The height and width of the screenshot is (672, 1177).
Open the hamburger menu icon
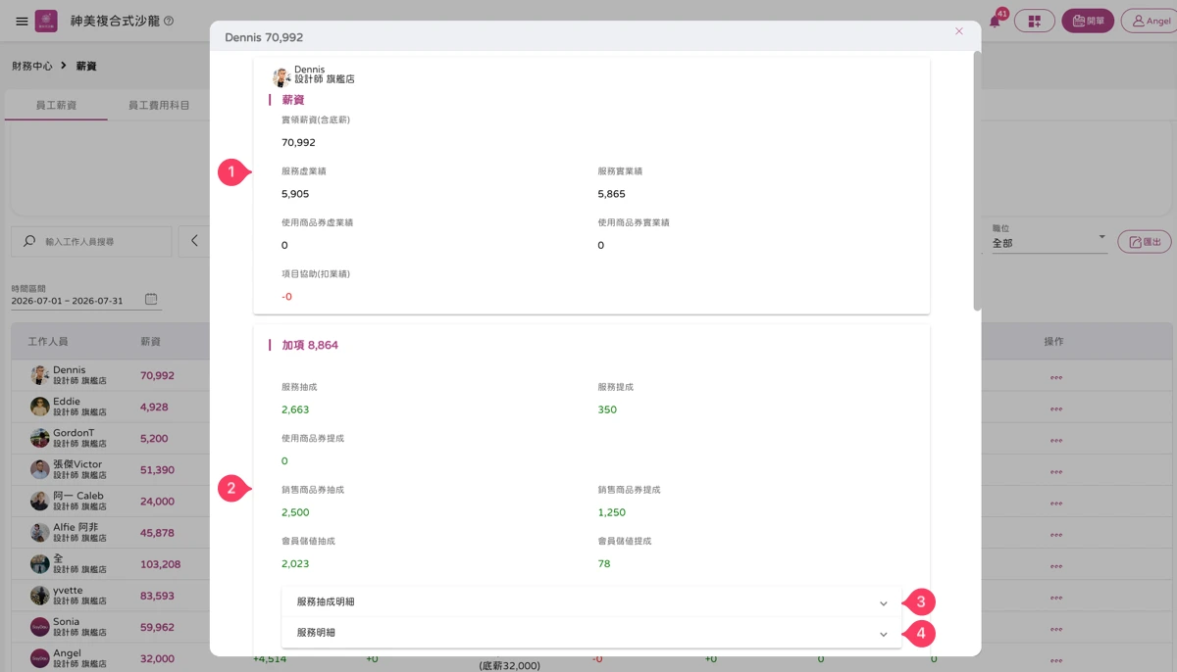[22, 21]
